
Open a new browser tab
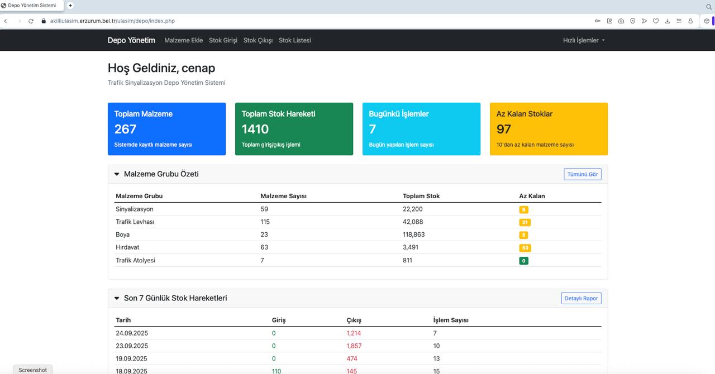pos(70,6)
